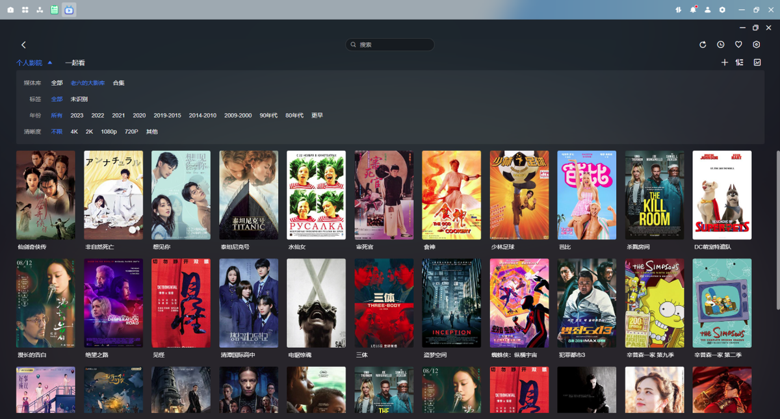Open the transfer arrows icon in top bar
Screen dimensions: 780x419
tap(677, 10)
